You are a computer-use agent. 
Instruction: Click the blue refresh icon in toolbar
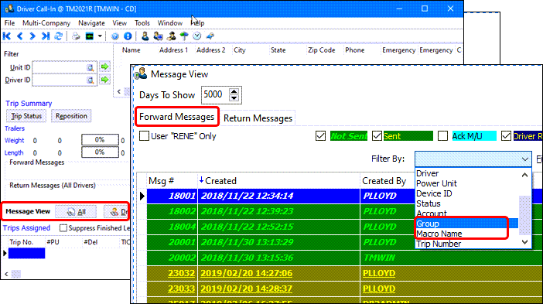(x=59, y=36)
